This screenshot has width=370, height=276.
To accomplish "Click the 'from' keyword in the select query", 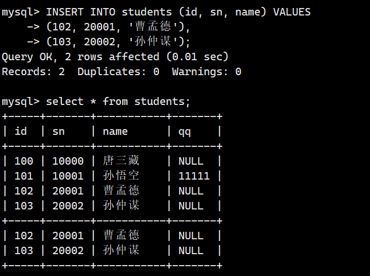I will 115,102.
